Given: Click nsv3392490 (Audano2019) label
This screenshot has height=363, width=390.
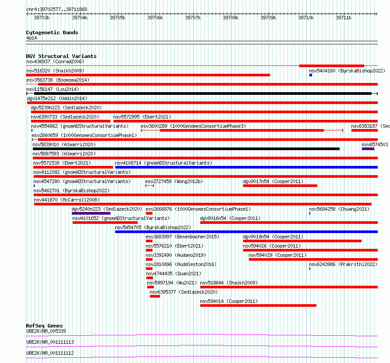Looking at the screenshot, I should click(x=176, y=255).
